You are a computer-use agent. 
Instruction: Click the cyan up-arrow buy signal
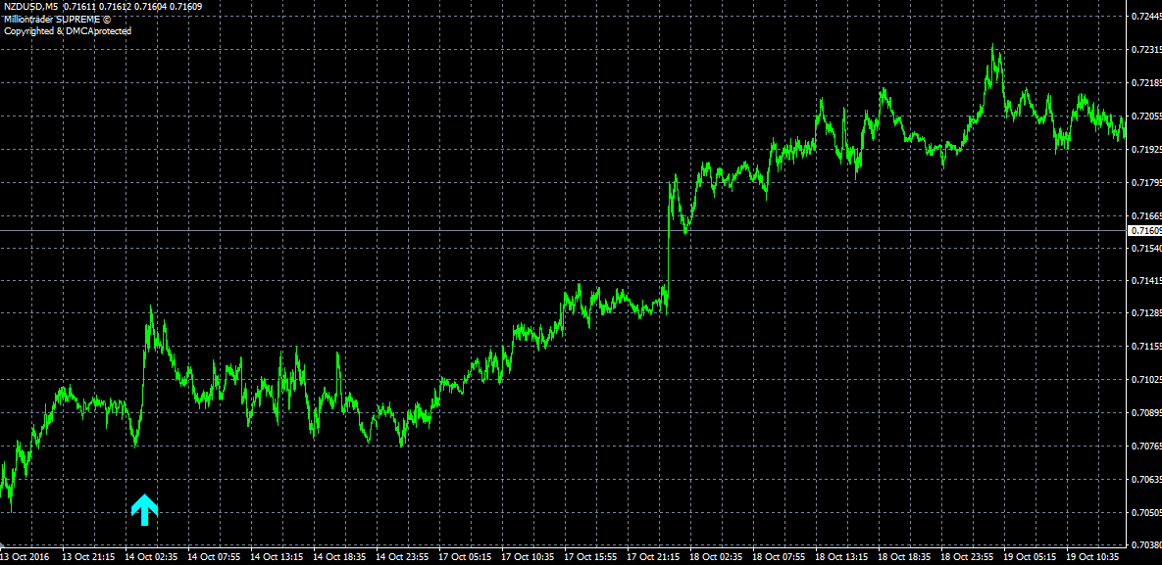[x=144, y=510]
